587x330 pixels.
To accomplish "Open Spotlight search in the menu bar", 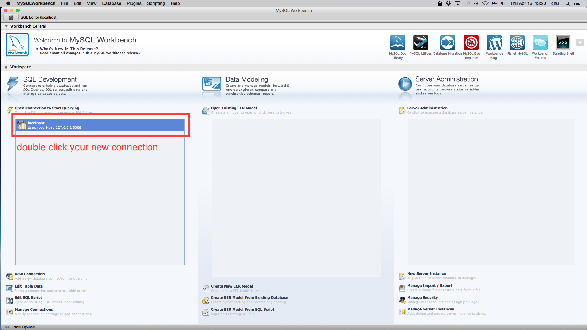I will tap(567, 3).
